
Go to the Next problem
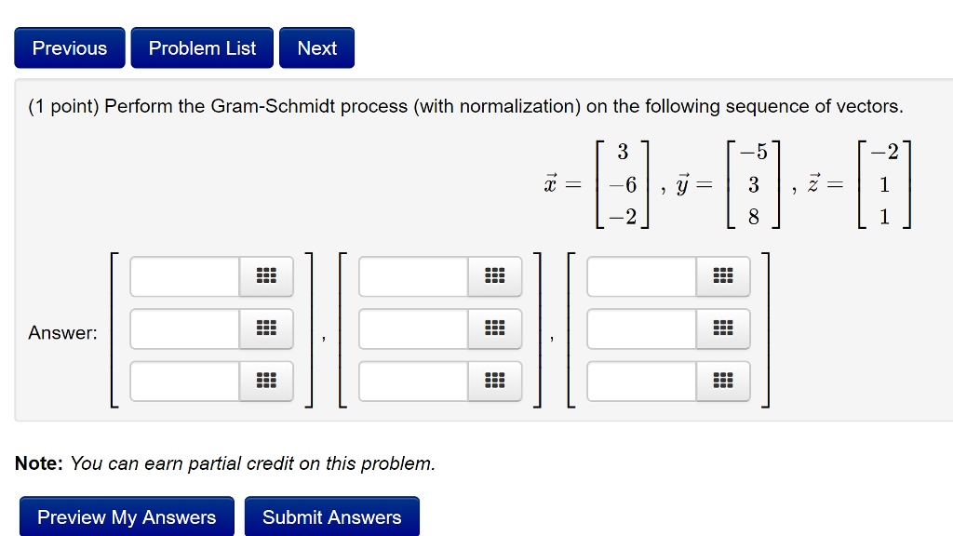[316, 47]
